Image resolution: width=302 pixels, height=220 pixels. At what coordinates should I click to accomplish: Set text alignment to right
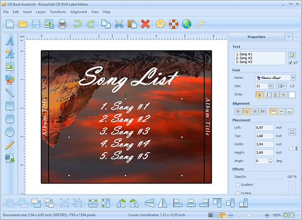[x=255, y=112]
